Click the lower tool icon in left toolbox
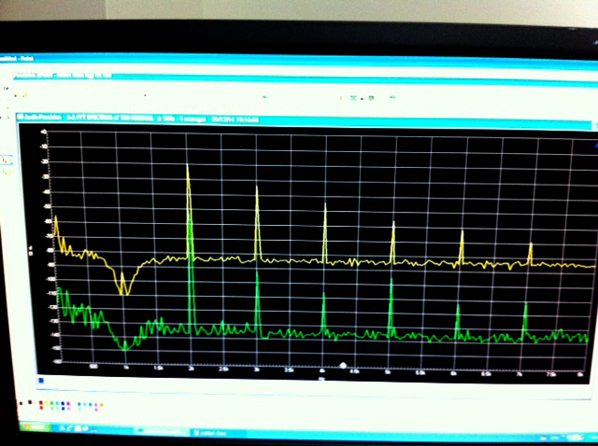 (7, 172)
